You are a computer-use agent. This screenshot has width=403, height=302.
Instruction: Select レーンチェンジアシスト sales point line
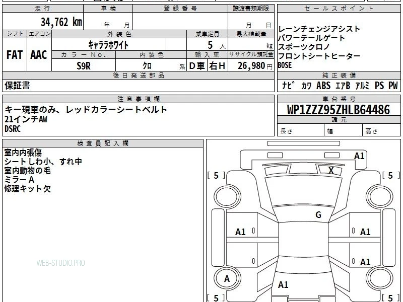319,29
